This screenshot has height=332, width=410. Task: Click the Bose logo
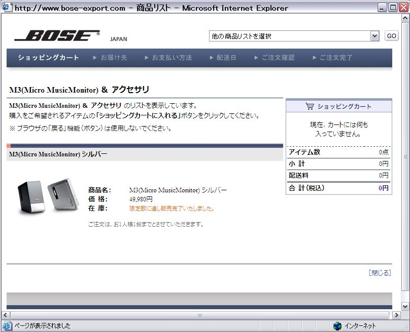tap(57, 35)
